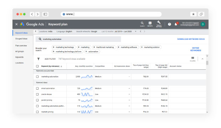Open Plan overview in the sidebar
The width and height of the screenshot is (221, 128).
pos(21,46)
